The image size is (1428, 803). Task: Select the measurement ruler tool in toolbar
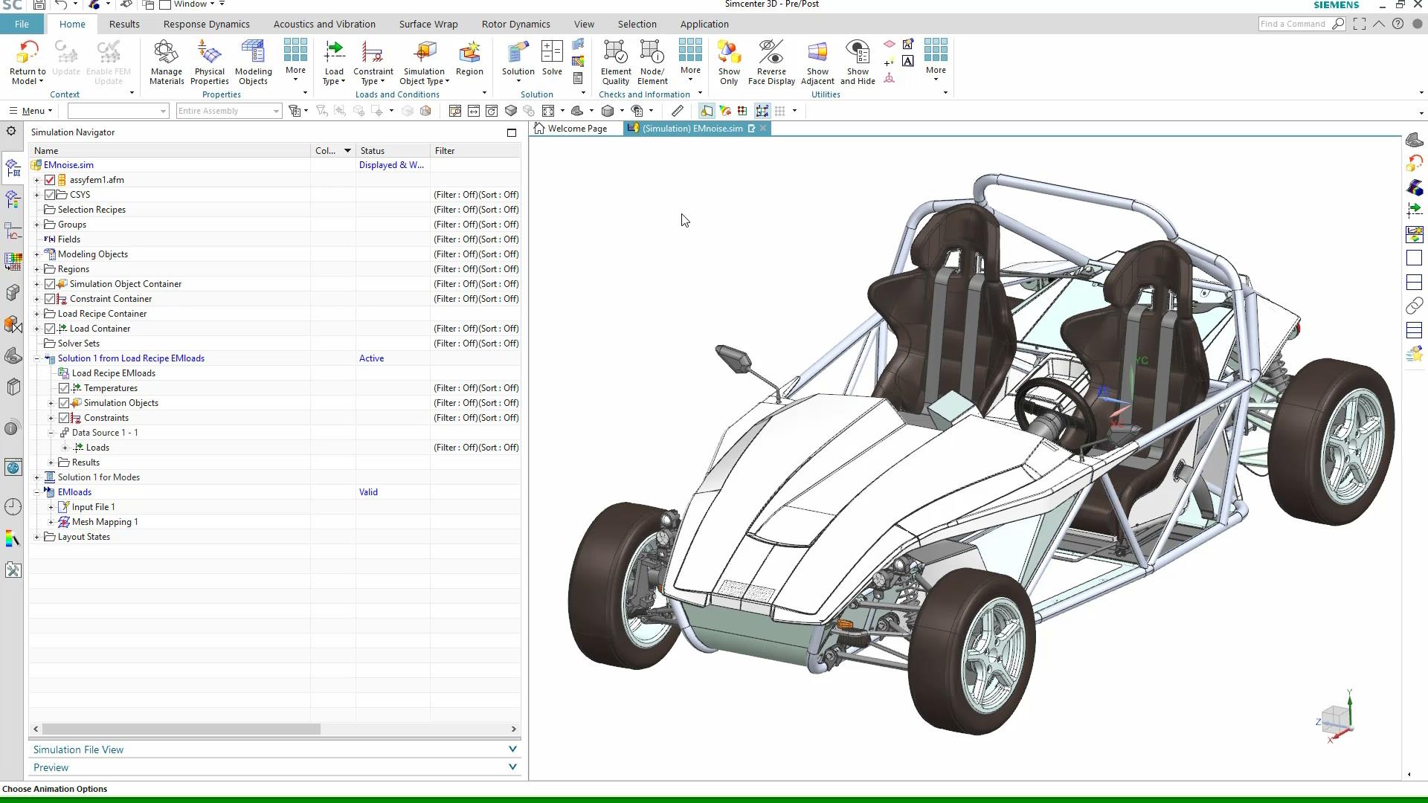tap(678, 111)
